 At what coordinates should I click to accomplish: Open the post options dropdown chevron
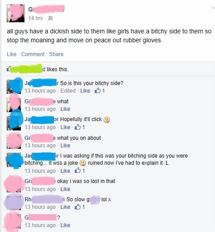click(213, 8)
